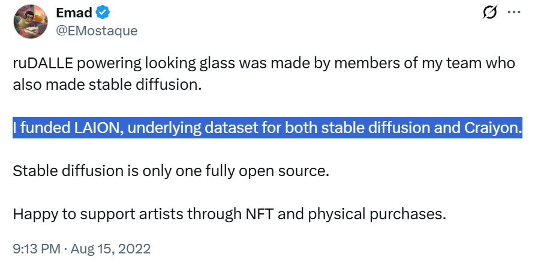Click the highlighted phrase 'underlying dataset'
535x269 pixels.
point(181,128)
